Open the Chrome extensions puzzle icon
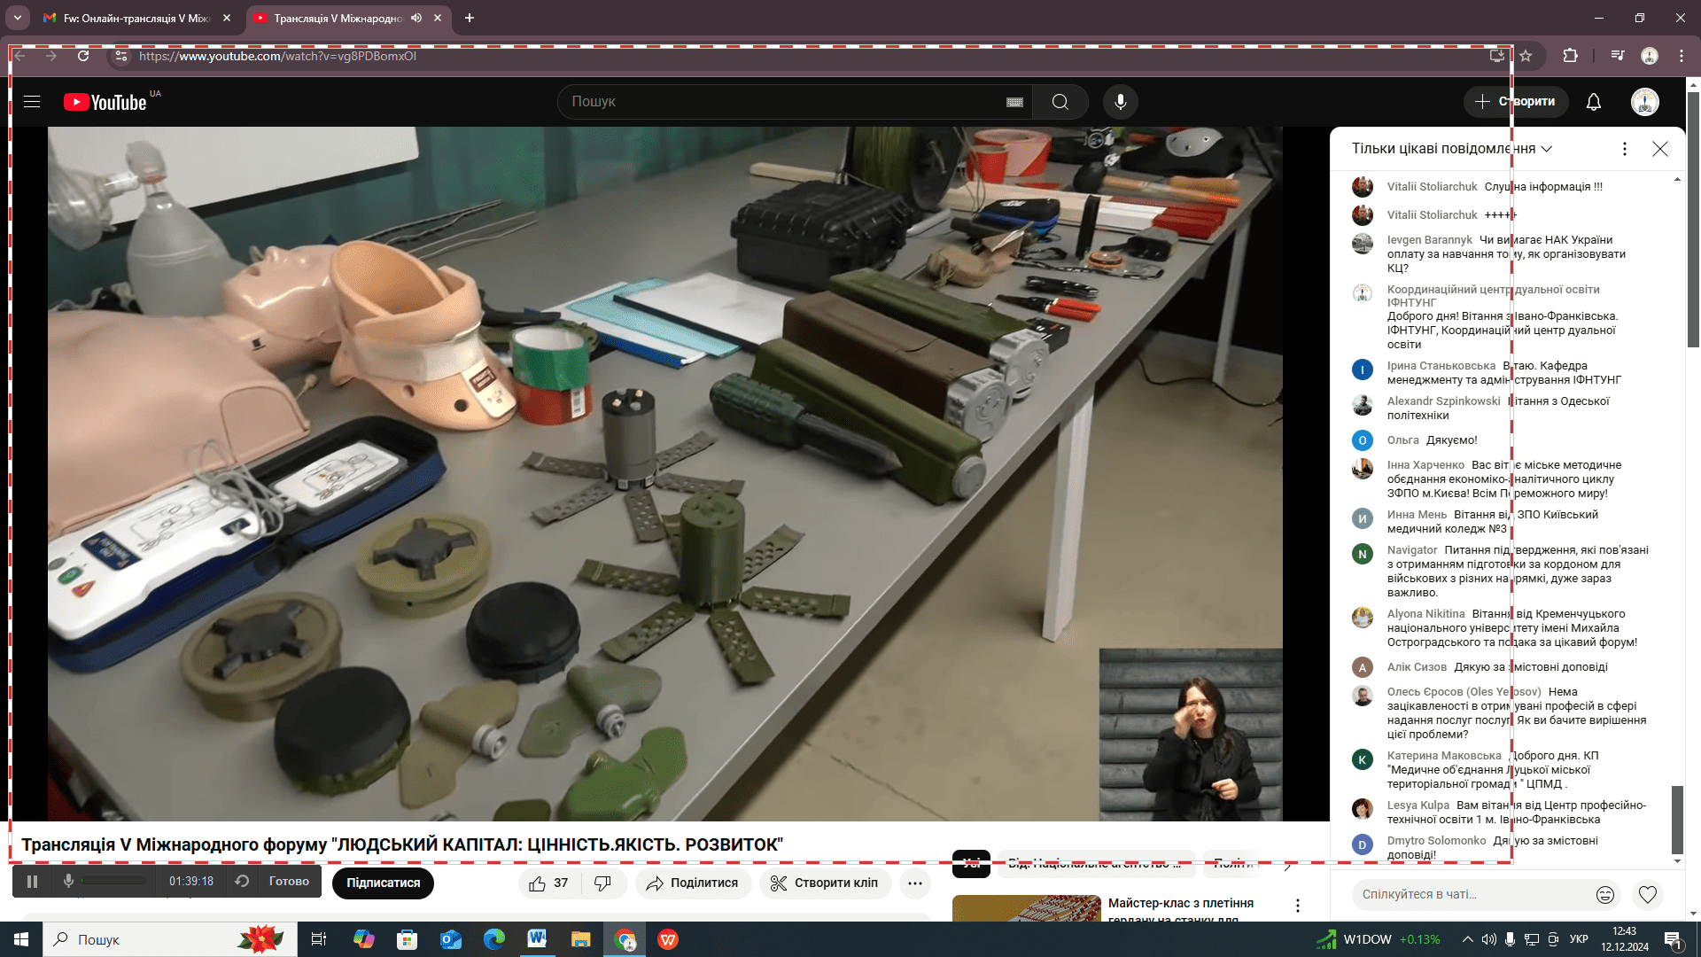The image size is (1701, 957). click(1570, 56)
